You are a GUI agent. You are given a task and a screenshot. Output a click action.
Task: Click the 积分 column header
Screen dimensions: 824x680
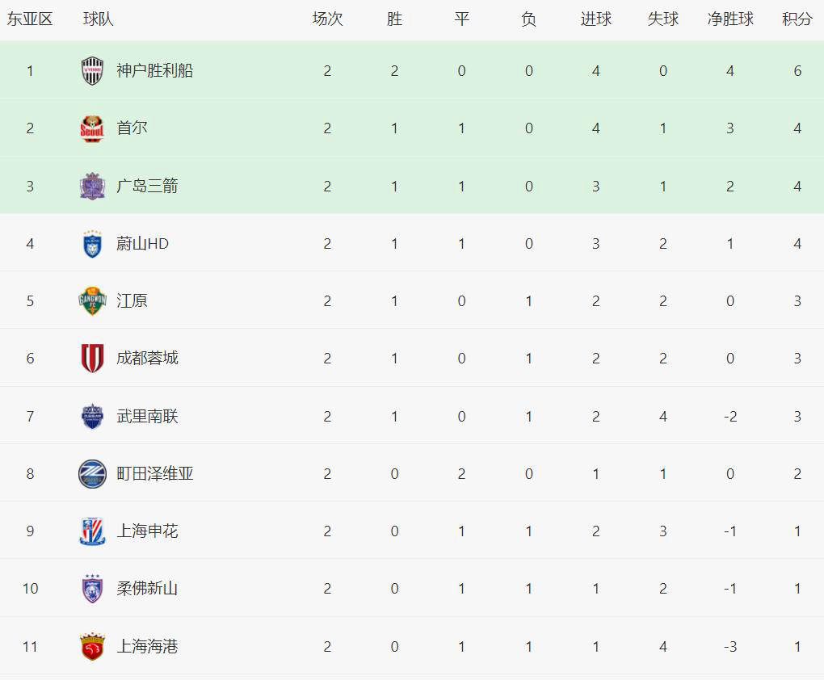(797, 19)
